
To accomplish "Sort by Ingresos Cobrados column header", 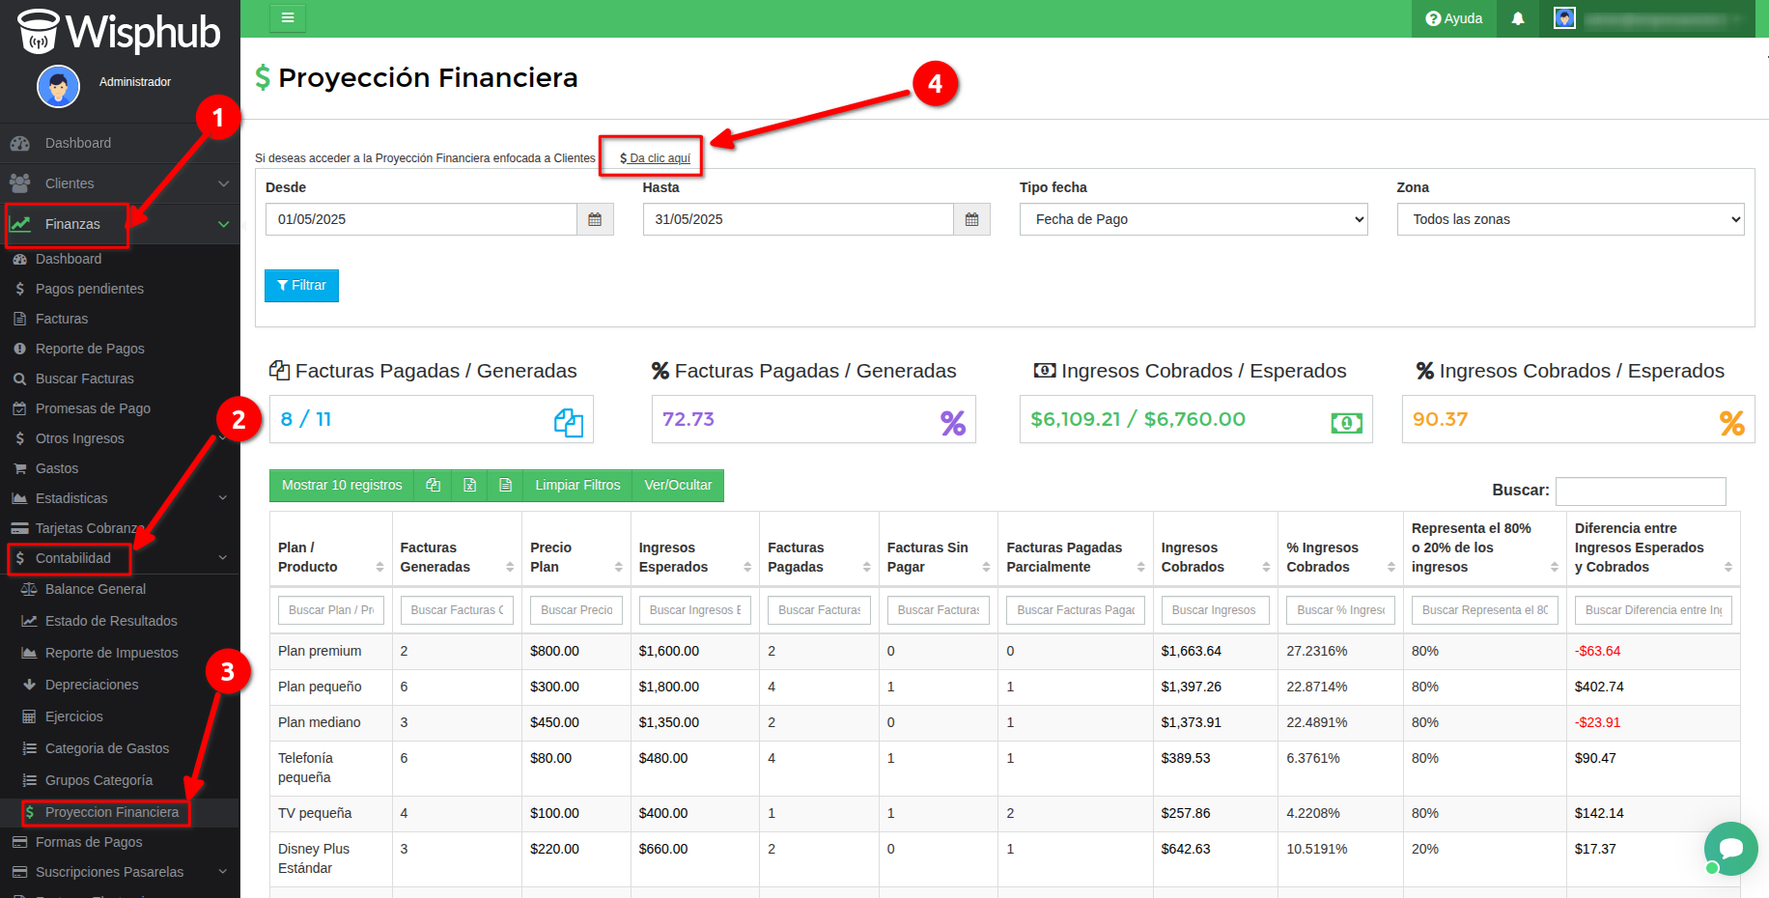I will pos(1213,557).
